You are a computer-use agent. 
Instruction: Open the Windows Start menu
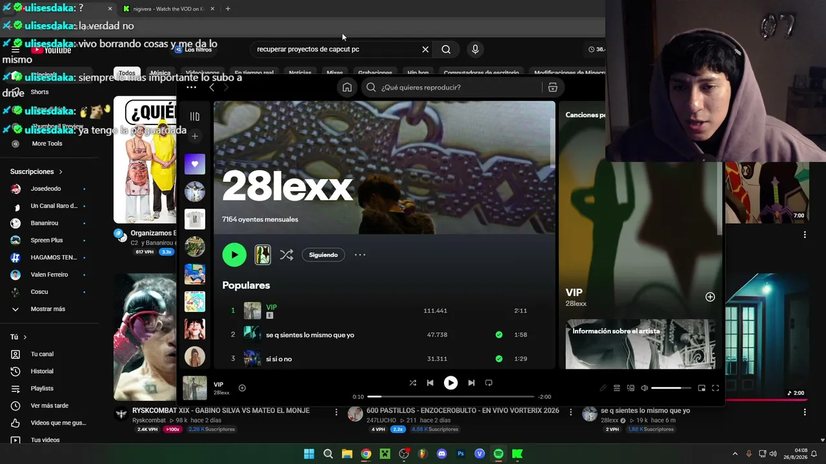tap(309, 454)
